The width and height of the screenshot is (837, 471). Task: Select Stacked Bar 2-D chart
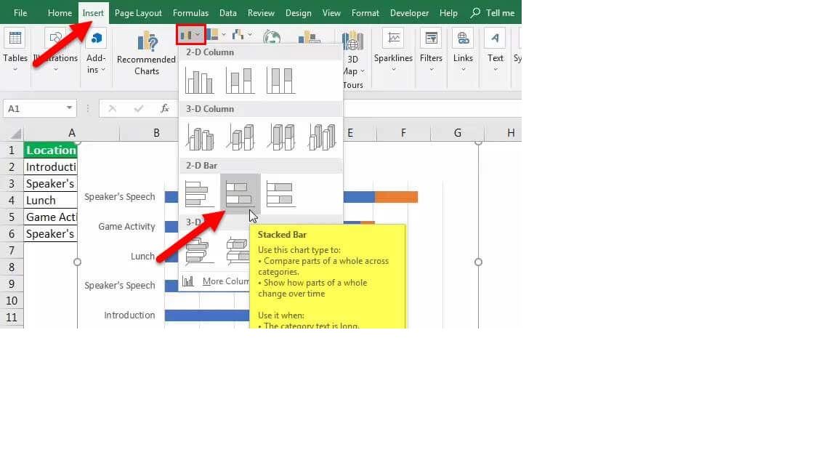click(240, 194)
